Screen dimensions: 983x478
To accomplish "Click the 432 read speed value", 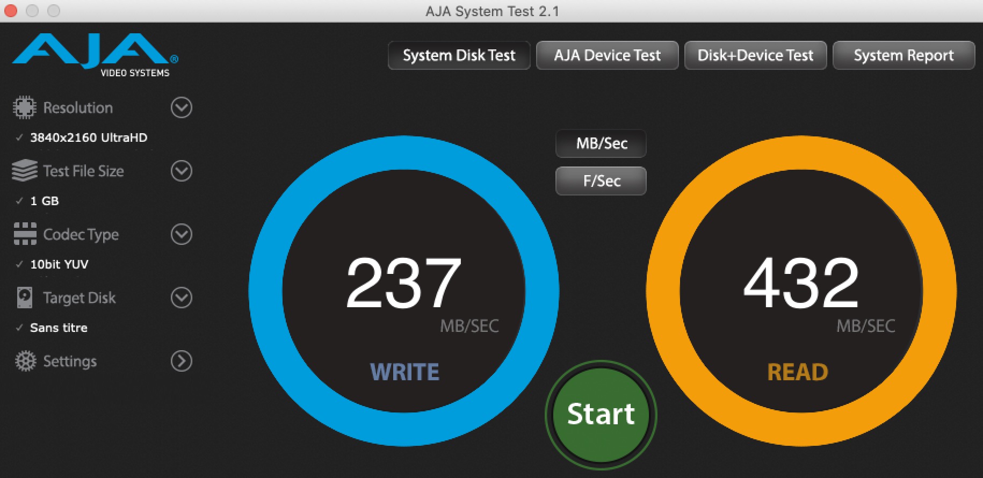I will click(x=801, y=282).
